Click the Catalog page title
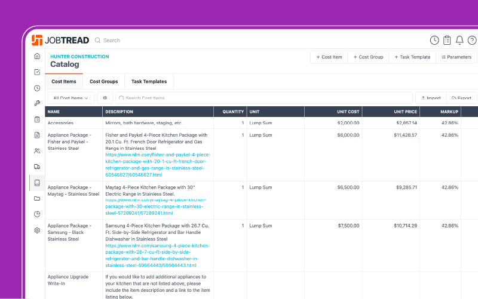The image size is (478, 299). click(65, 64)
